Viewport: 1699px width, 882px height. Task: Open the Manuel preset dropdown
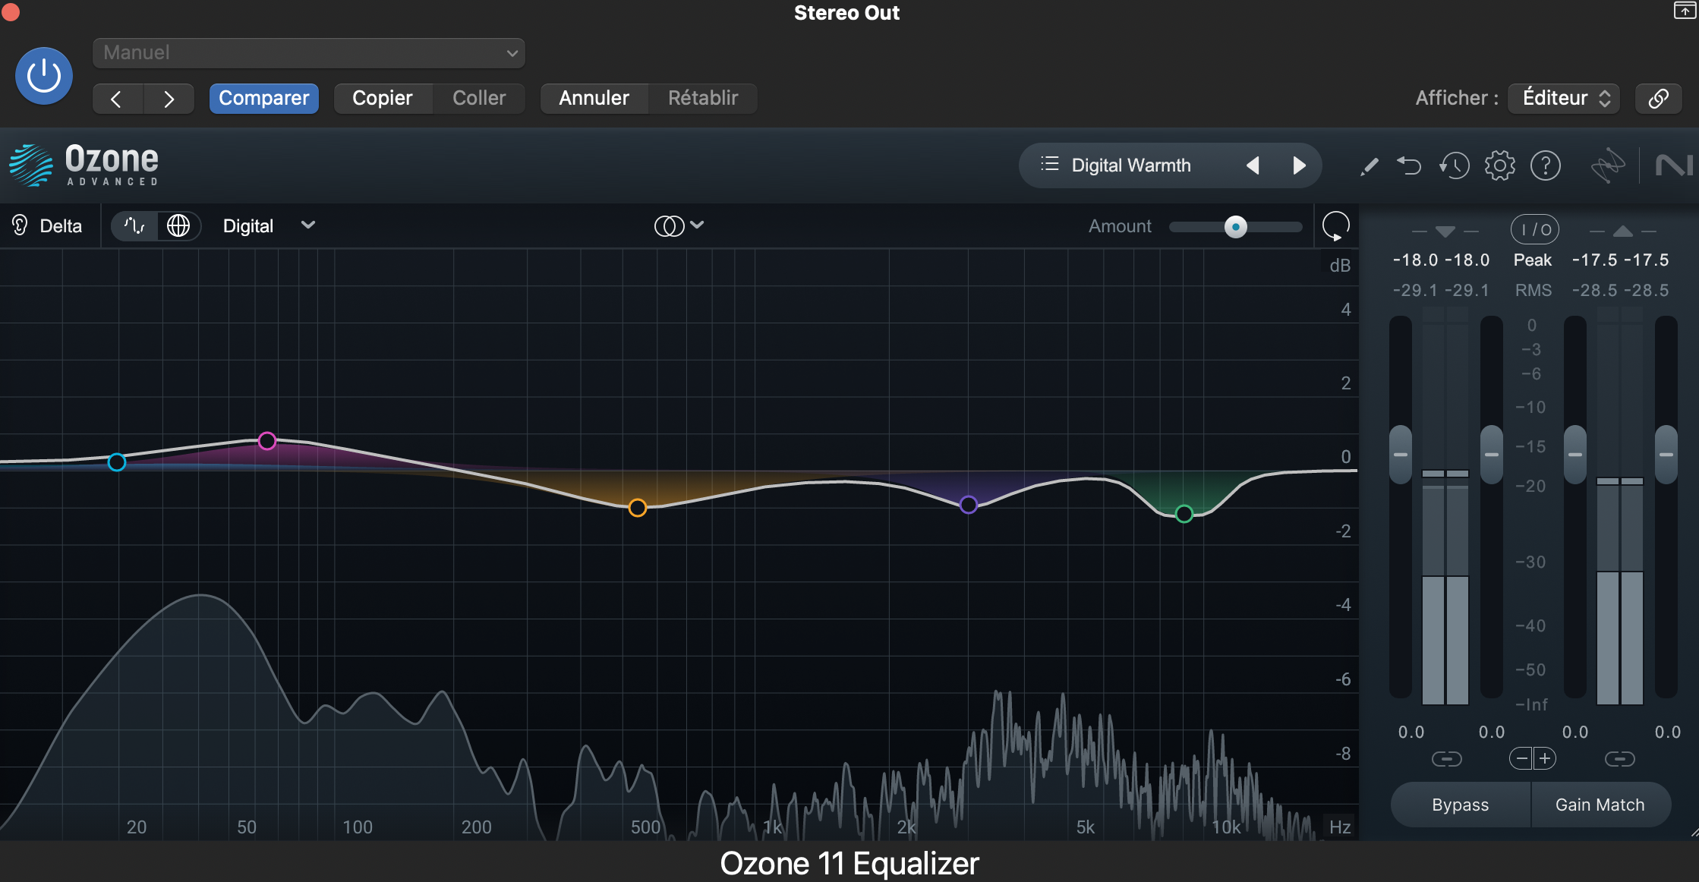point(309,53)
